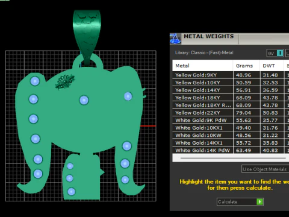
Task: Click the 50.83 DWT value
Action: (270, 113)
